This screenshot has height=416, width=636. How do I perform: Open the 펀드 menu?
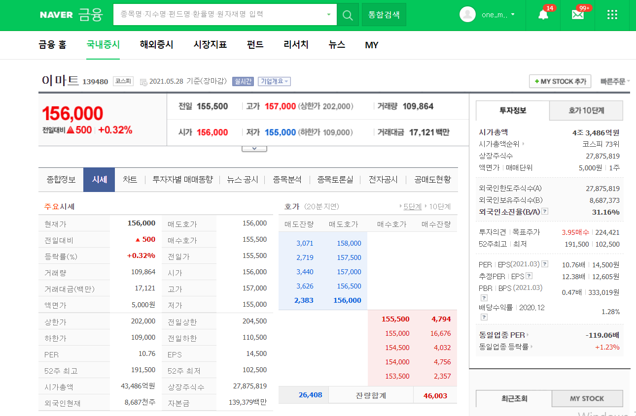click(255, 45)
